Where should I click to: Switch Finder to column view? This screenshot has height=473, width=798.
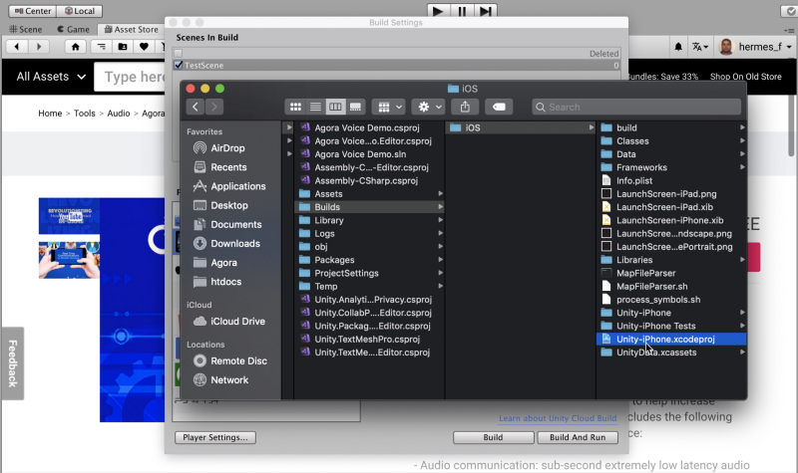[x=335, y=107]
